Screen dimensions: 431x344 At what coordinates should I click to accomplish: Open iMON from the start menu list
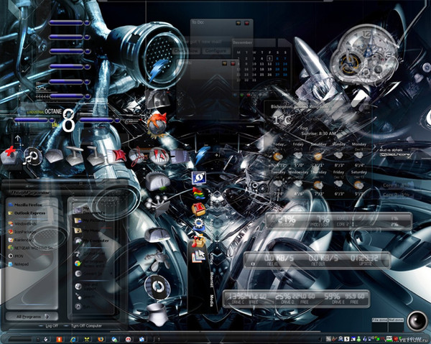tap(16, 256)
